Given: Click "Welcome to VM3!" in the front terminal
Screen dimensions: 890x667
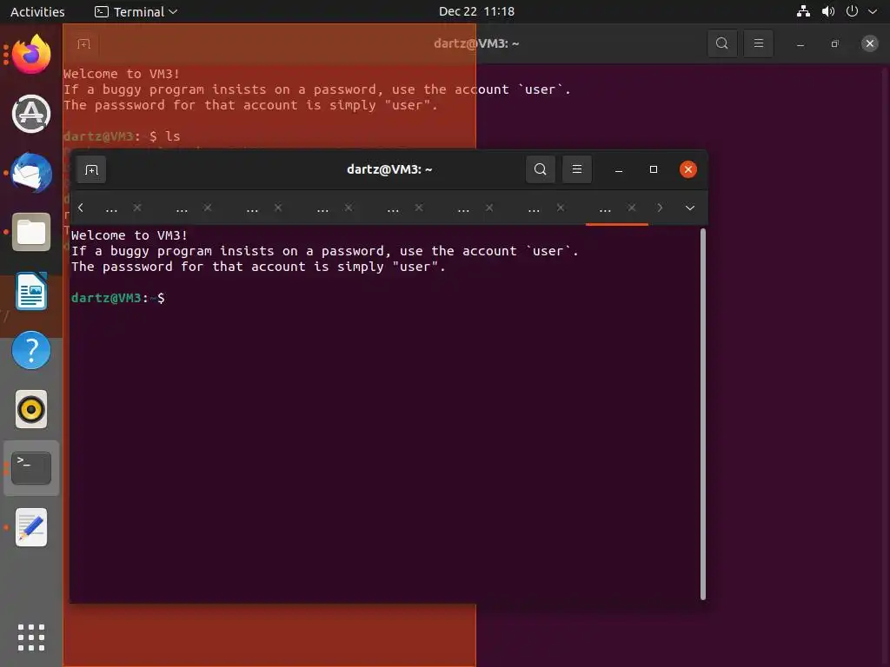Looking at the screenshot, I should (130, 235).
